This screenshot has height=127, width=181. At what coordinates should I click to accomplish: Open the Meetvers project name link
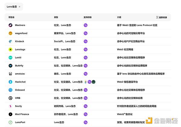(20, 25)
